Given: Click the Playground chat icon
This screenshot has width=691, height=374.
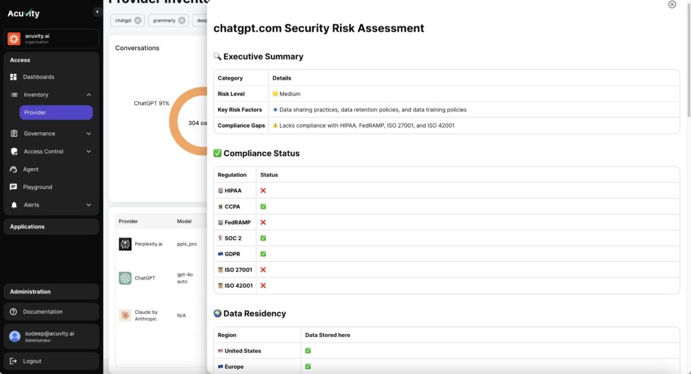Looking at the screenshot, I should (13, 187).
